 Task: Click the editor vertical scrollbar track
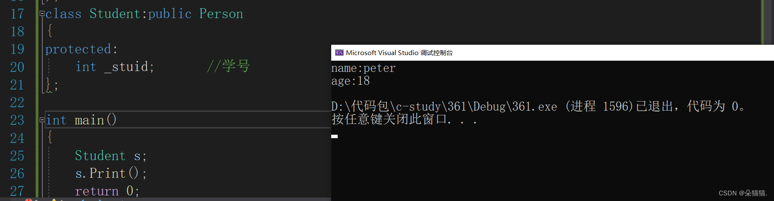click(x=768, y=22)
